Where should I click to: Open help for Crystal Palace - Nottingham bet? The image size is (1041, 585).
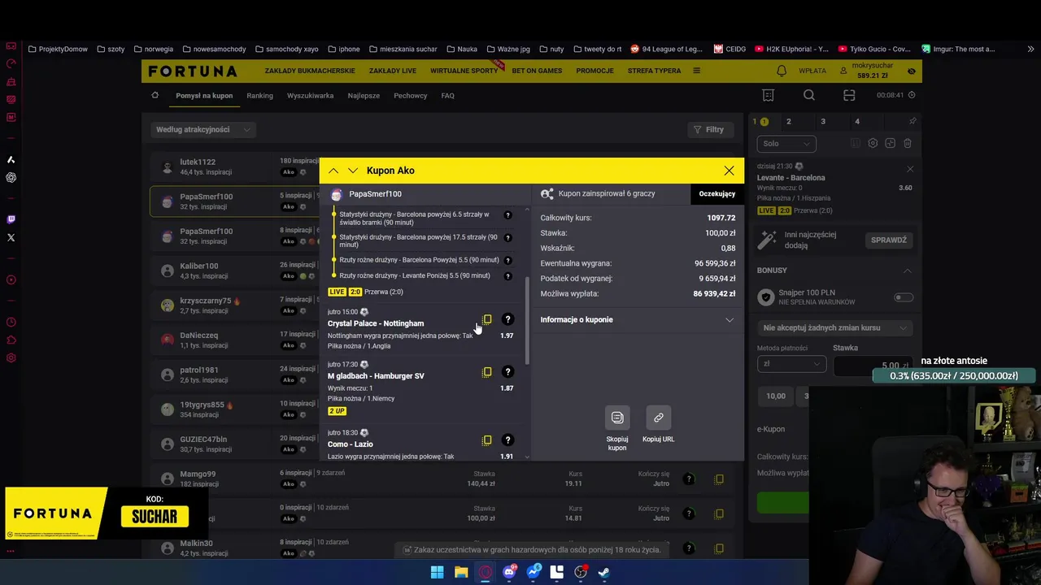(x=507, y=319)
